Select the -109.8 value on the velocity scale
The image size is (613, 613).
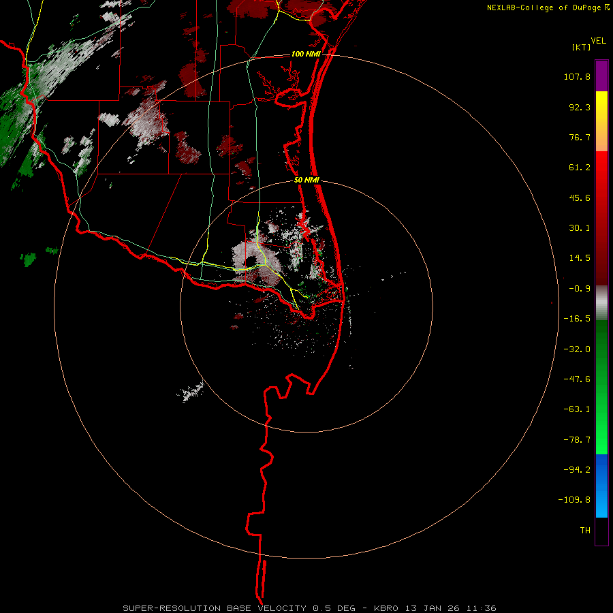click(x=574, y=500)
